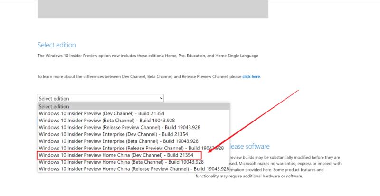
Task: Pick Home China Beta Channel Build 19043.928
Action: 119,162
